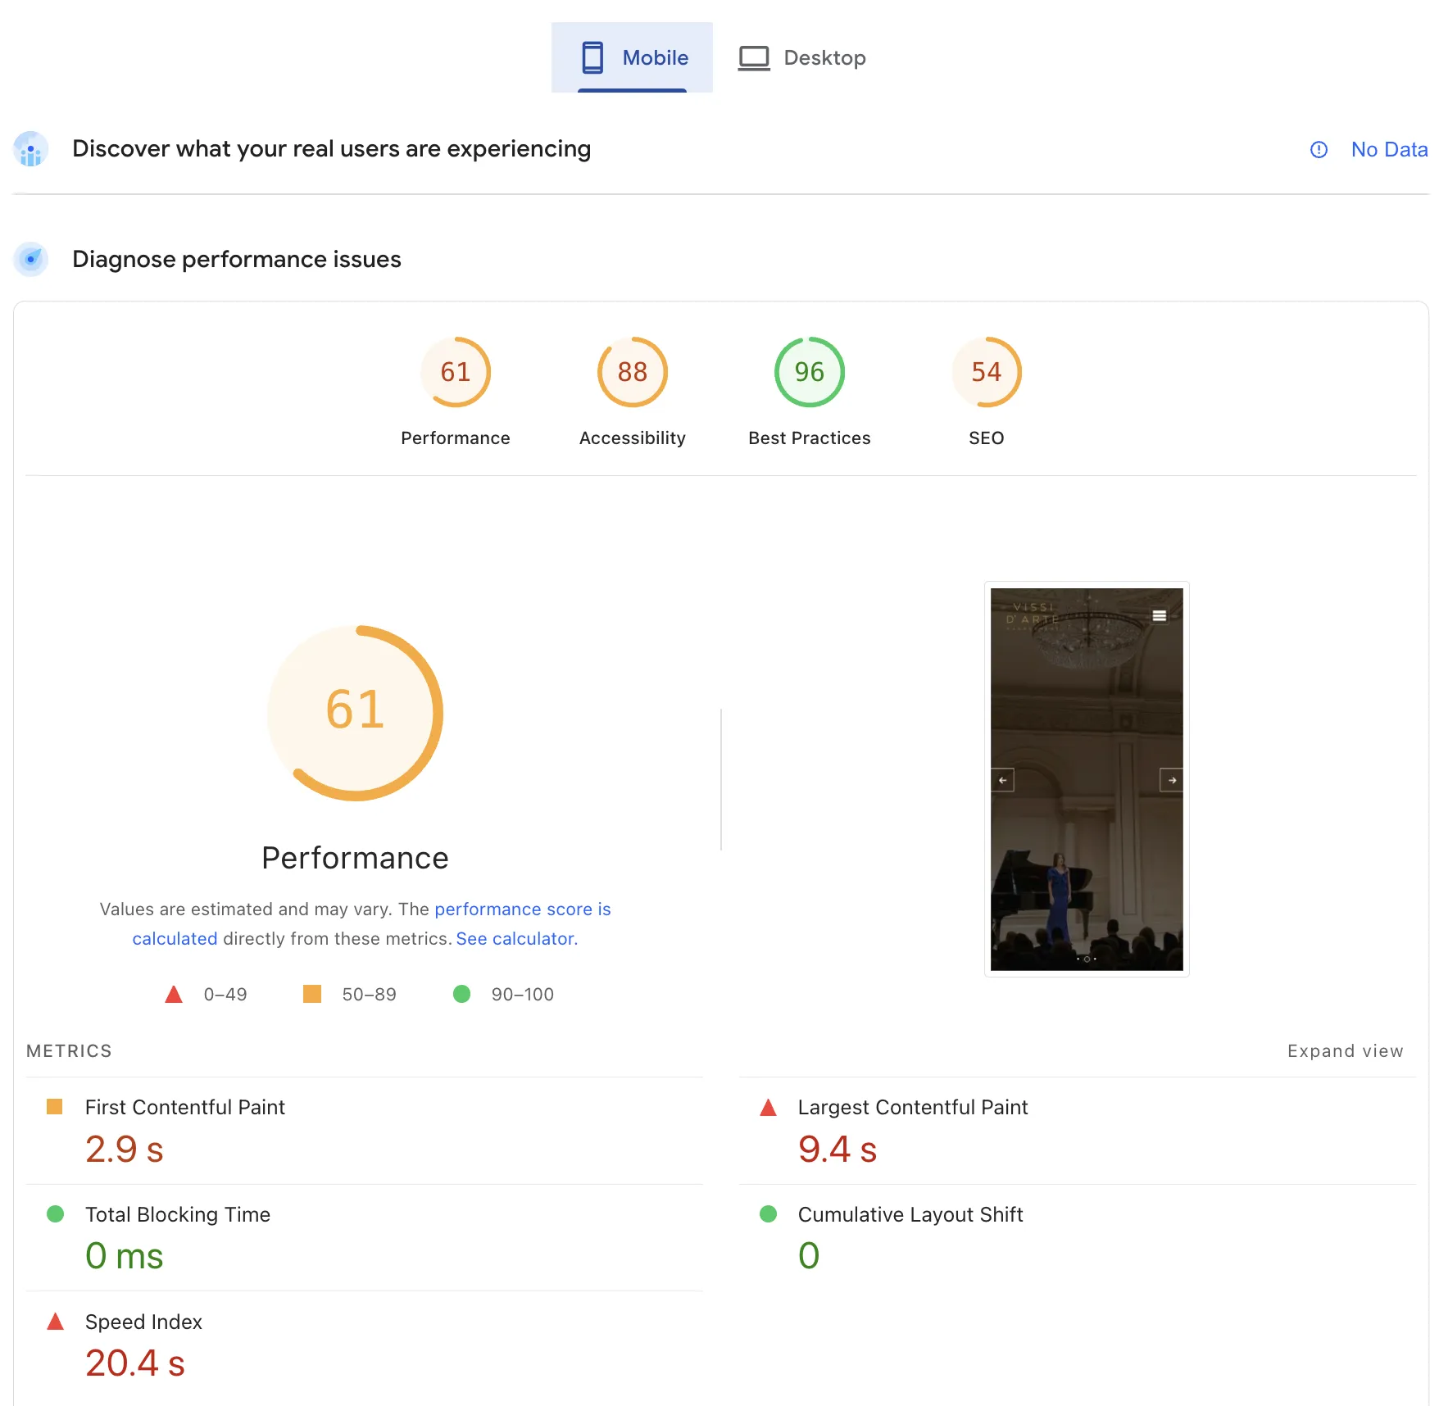Click the monitor icon in the Desktop tab
This screenshot has height=1406, width=1439.
coord(754,57)
